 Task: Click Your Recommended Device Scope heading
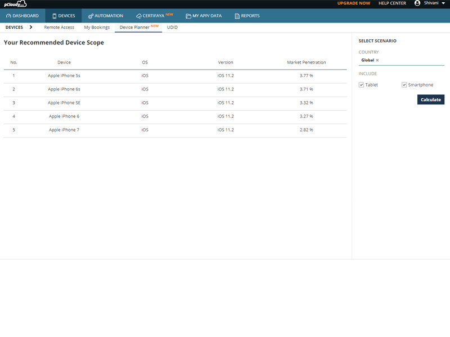pyautogui.click(x=53, y=43)
